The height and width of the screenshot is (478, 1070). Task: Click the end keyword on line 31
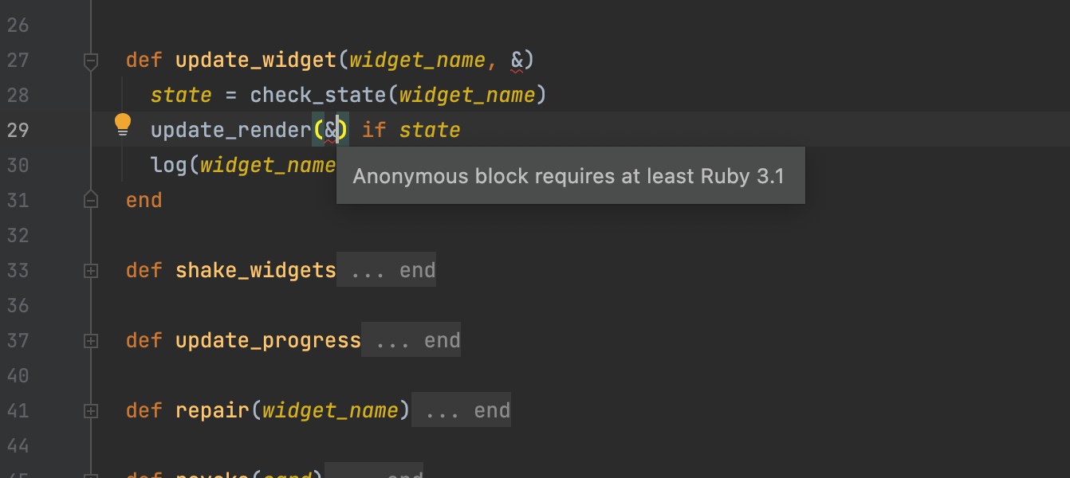(x=144, y=199)
